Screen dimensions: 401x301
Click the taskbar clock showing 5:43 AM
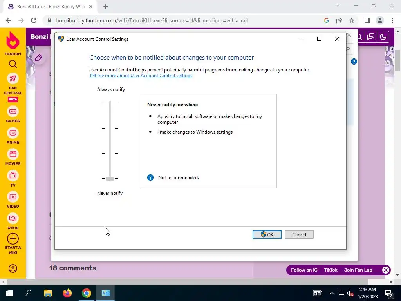tap(367, 293)
